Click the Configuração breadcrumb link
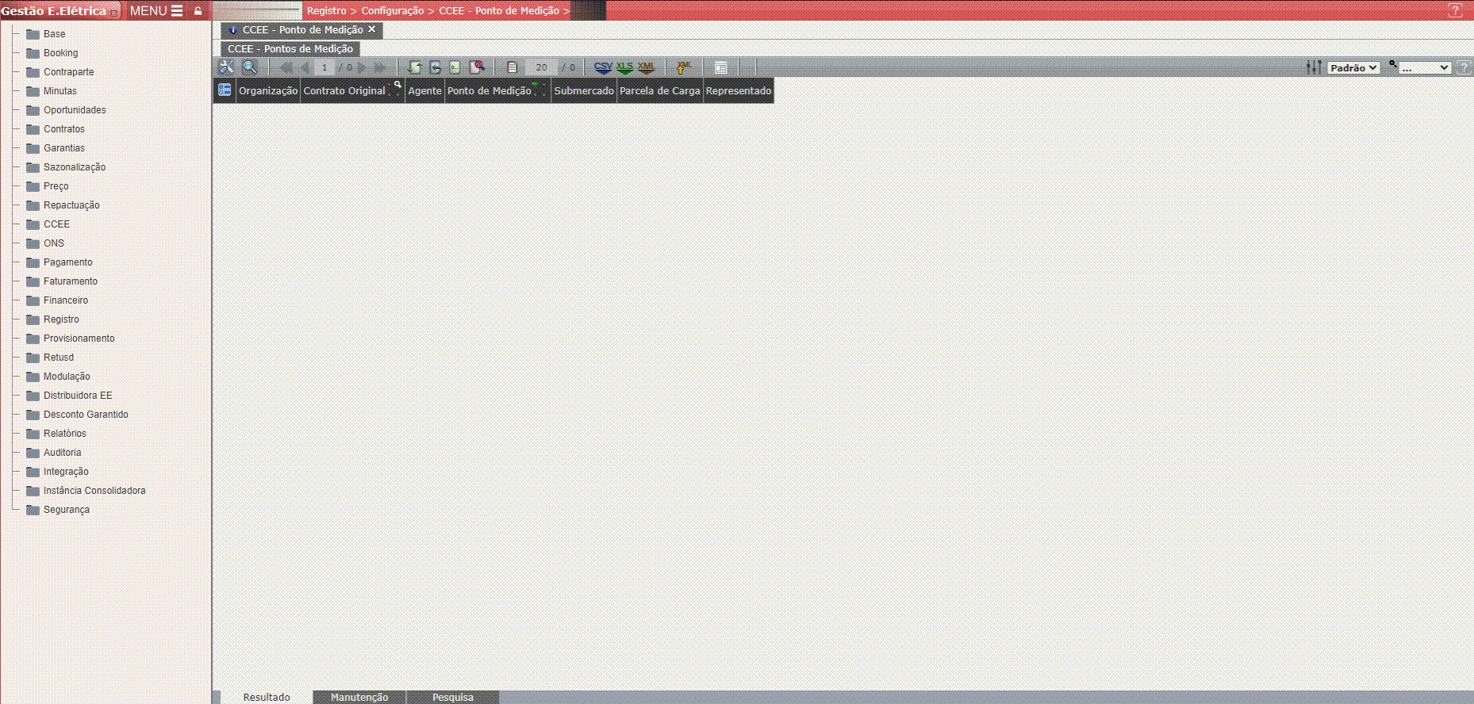The height and width of the screenshot is (704, 1474). [x=392, y=11]
